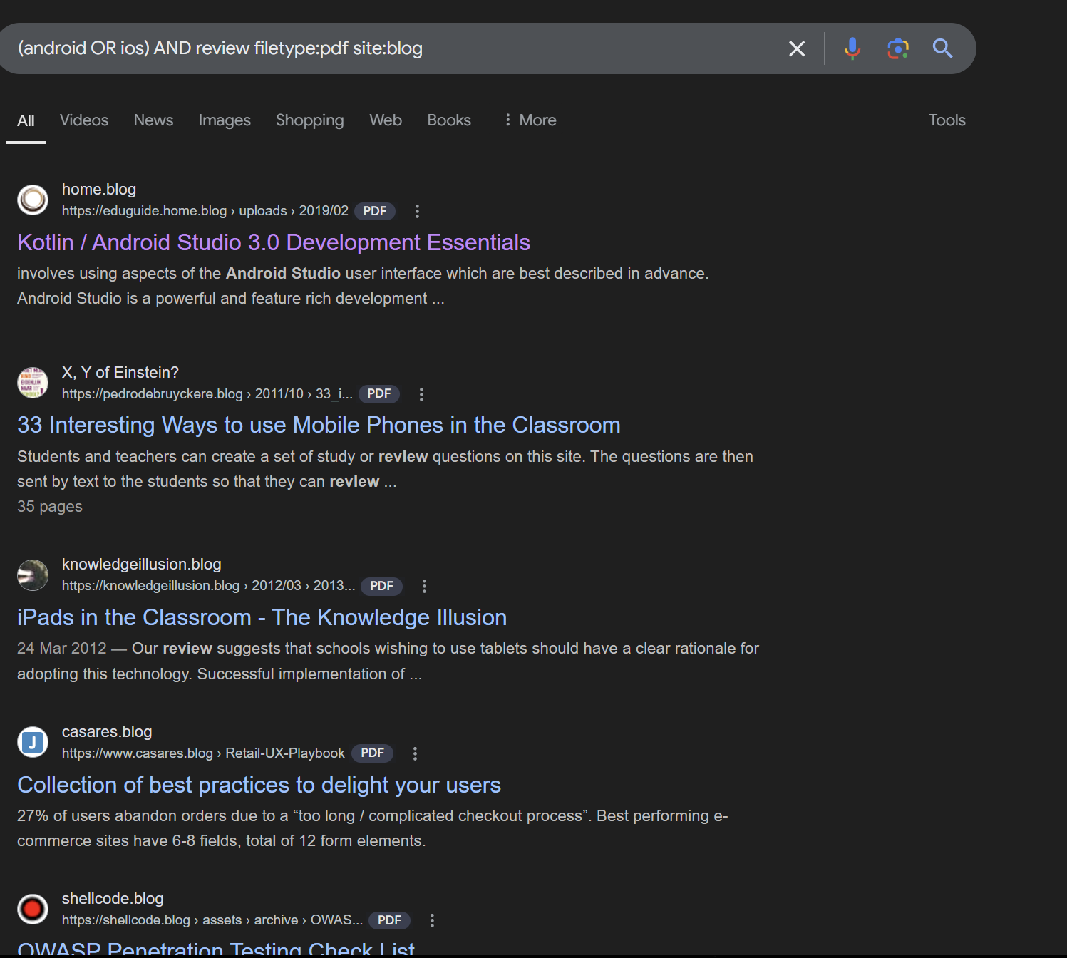Switch to the Videos tab
The height and width of the screenshot is (958, 1067).
click(x=84, y=120)
